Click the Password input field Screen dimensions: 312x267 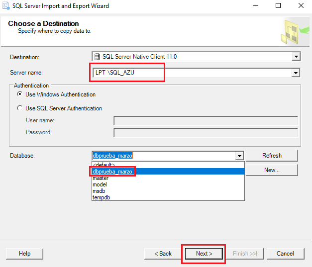point(206,133)
